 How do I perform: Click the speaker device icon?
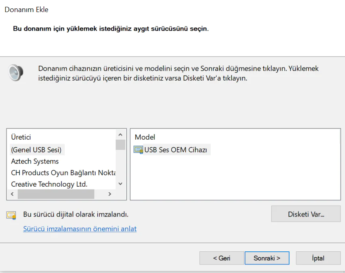point(16,73)
